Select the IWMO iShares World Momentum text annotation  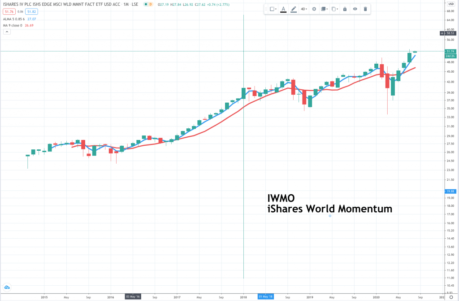pyautogui.click(x=329, y=203)
